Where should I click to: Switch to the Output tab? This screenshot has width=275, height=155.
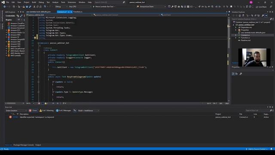pos(38,145)
